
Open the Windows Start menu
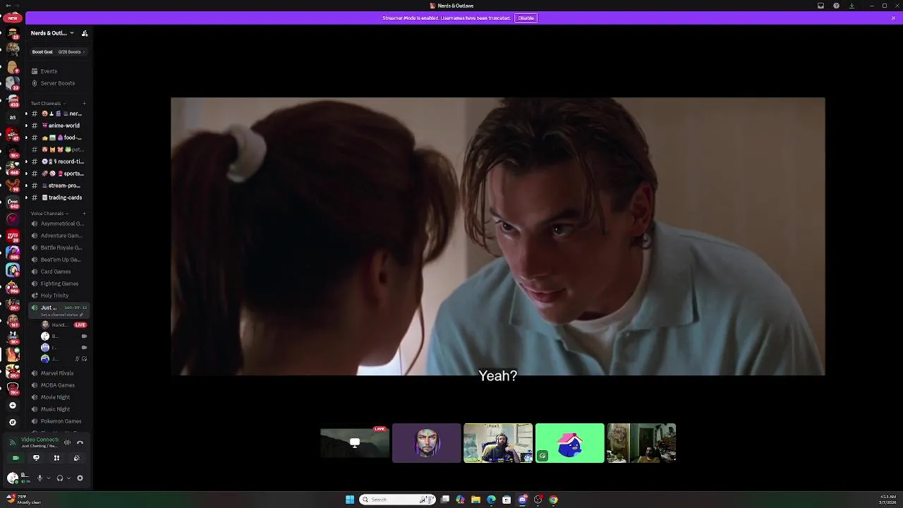pos(350,500)
